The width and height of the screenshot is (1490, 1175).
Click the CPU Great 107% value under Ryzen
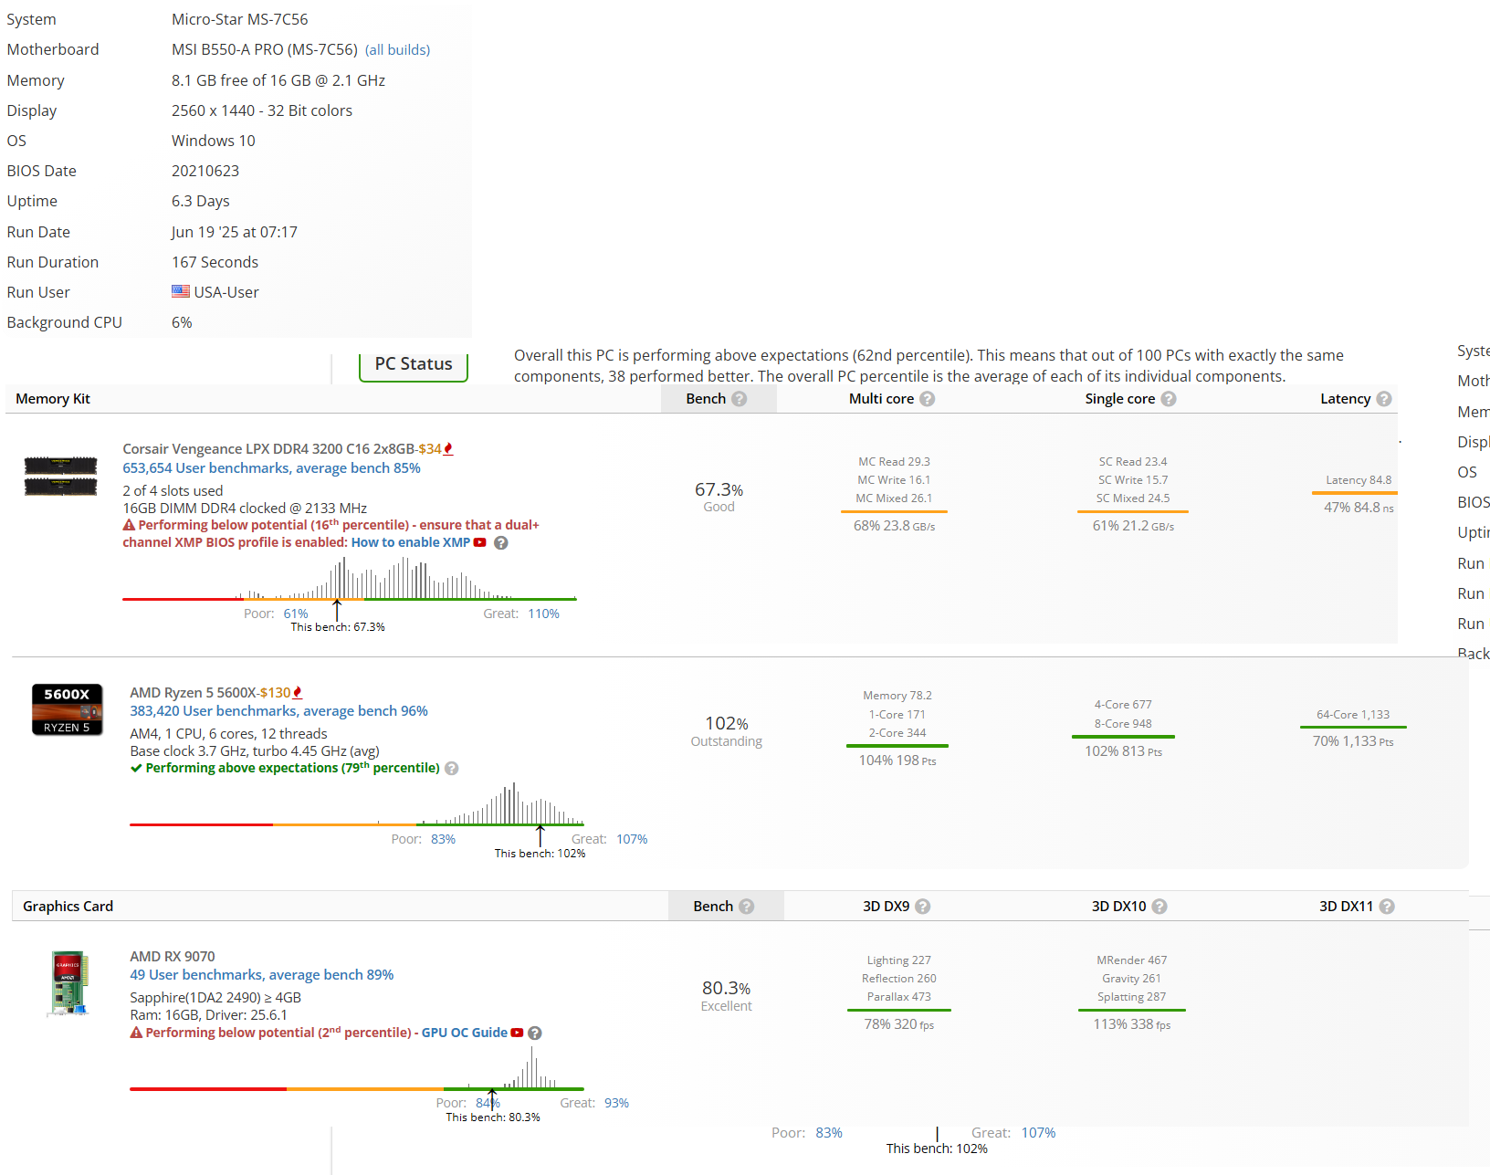(632, 839)
